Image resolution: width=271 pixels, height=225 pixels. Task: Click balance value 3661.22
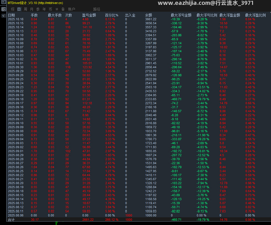coord(151,19)
